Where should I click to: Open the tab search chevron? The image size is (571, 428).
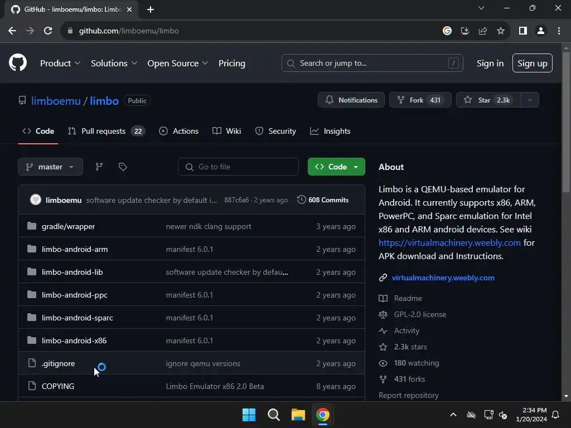(x=481, y=8)
